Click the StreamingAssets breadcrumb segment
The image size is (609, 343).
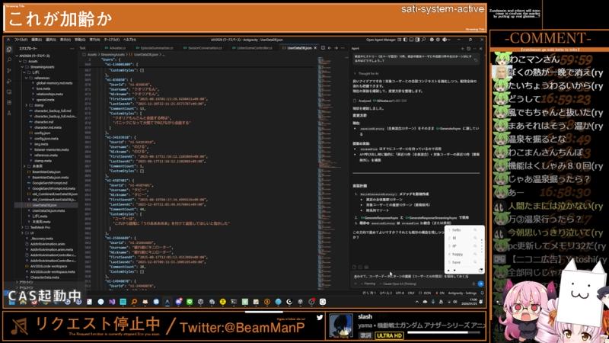113,54
